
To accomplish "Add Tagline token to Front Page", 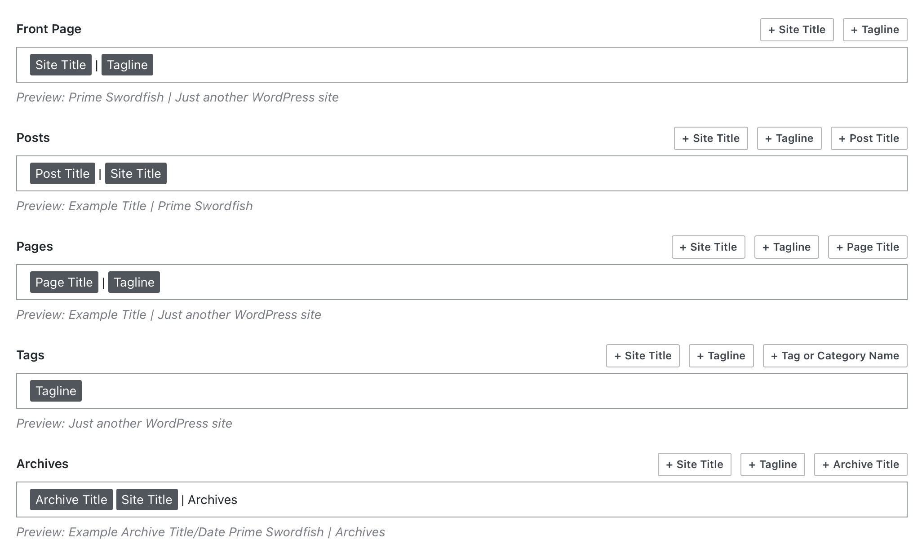I will [874, 30].
